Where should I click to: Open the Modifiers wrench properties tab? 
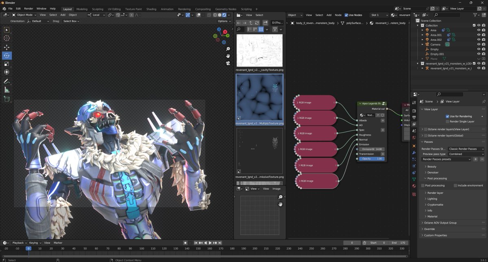[414, 152]
